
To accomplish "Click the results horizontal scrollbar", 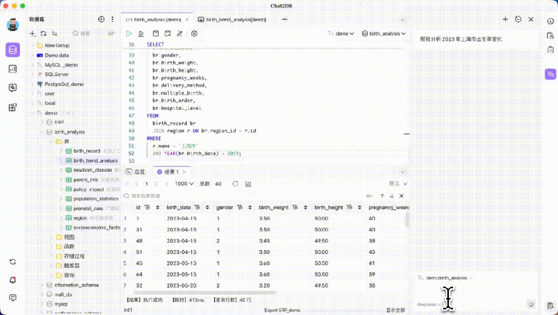I will click(205, 293).
